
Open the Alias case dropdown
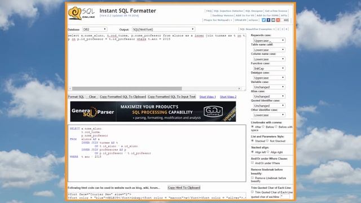[x=269, y=96]
